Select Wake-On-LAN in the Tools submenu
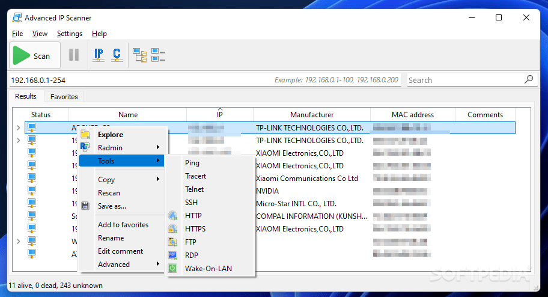 click(210, 268)
